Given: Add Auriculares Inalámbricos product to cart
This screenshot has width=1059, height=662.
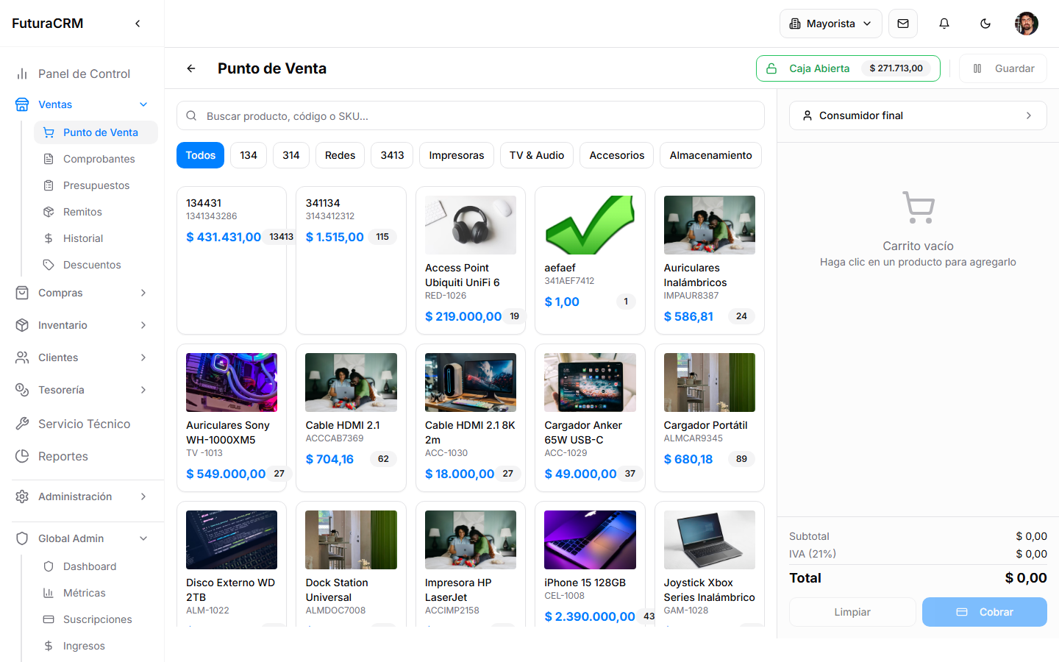Looking at the screenshot, I should tap(709, 260).
